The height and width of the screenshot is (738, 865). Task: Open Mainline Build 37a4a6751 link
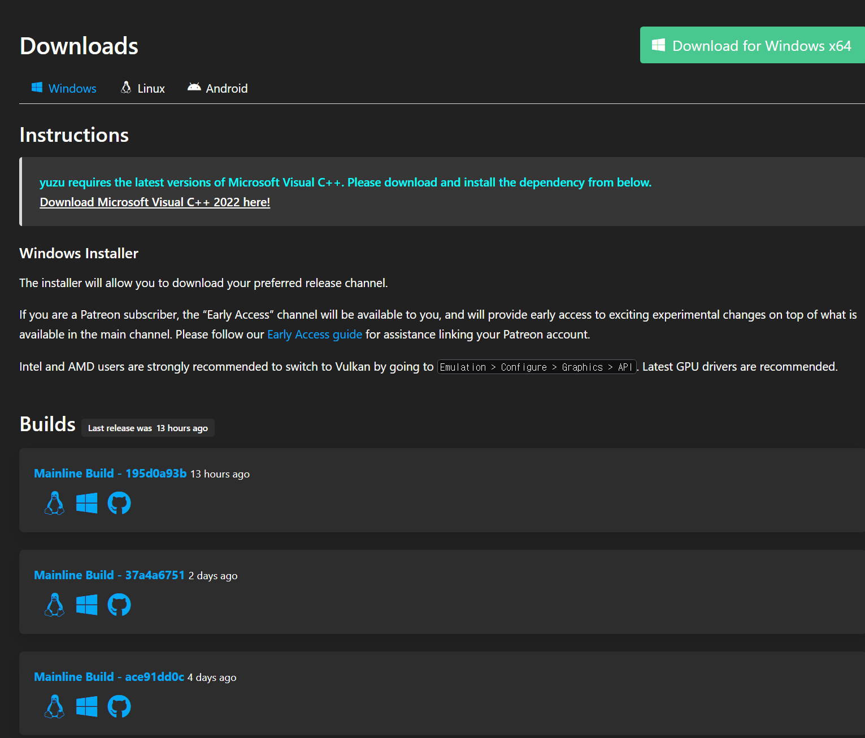(x=109, y=575)
